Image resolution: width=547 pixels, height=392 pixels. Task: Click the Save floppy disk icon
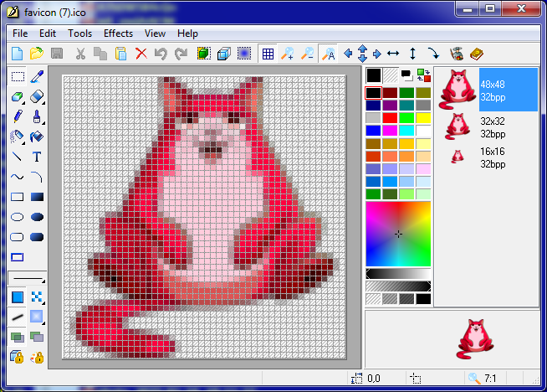(x=57, y=54)
